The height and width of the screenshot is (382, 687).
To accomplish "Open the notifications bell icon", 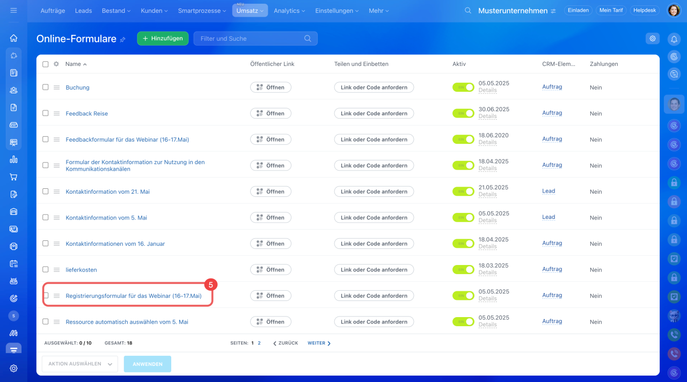I will (674, 39).
